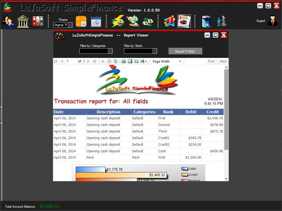This screenshot has height=211, width=282.
Task: Click the Categories column header
Action: click(x=145, y=112)
